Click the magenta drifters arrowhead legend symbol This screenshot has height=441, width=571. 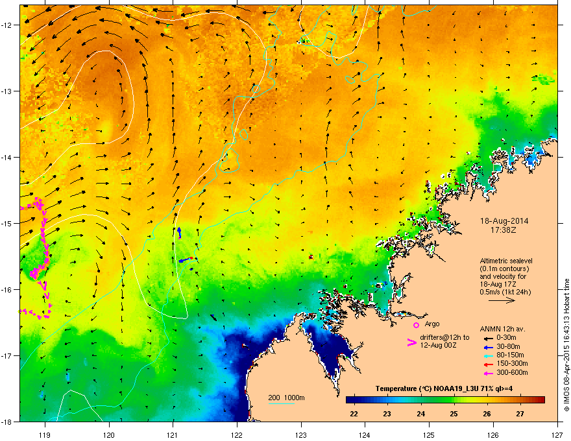click(411, 342)
